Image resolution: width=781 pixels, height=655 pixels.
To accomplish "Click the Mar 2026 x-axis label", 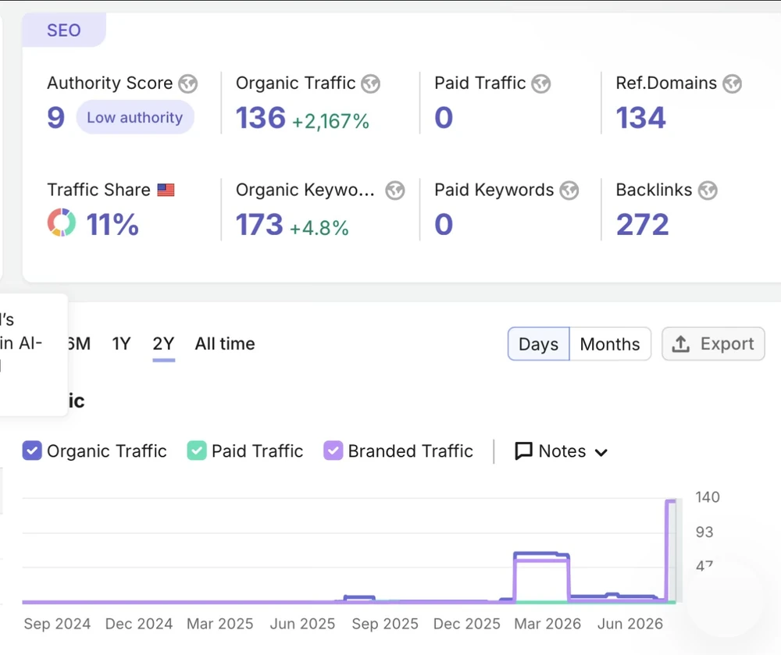I will coord(547,624).
